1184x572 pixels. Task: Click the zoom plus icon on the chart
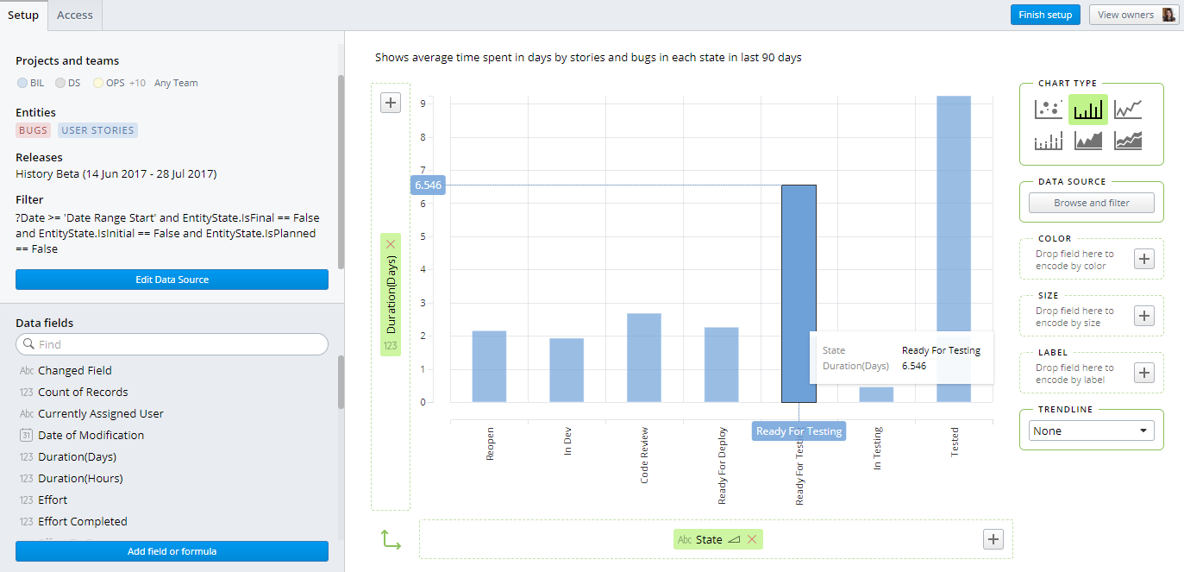(x=391, y=102)
